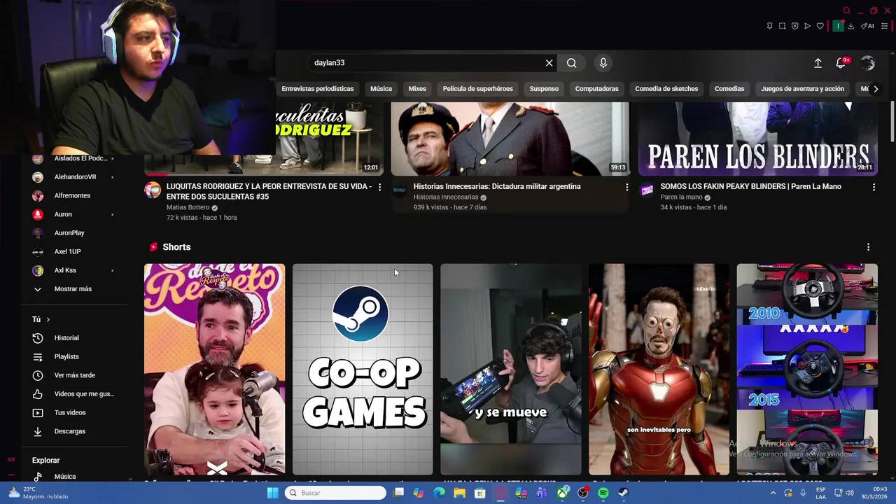896x504 pixels.
Task: Expand the Tú section chevron
Action: click(48, 319)
